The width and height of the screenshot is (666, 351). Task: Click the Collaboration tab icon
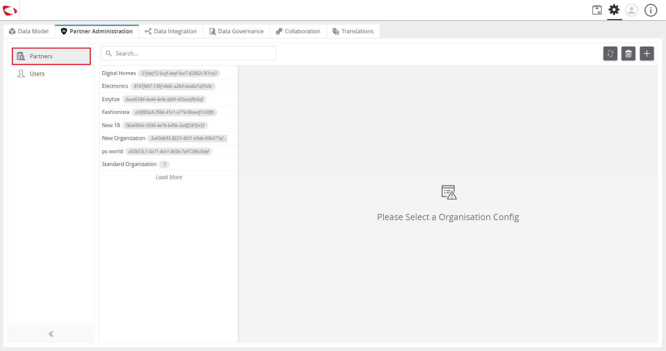tap(279, 31)
